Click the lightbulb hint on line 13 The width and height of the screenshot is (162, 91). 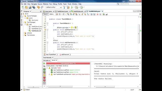click(x=45, y=30)
